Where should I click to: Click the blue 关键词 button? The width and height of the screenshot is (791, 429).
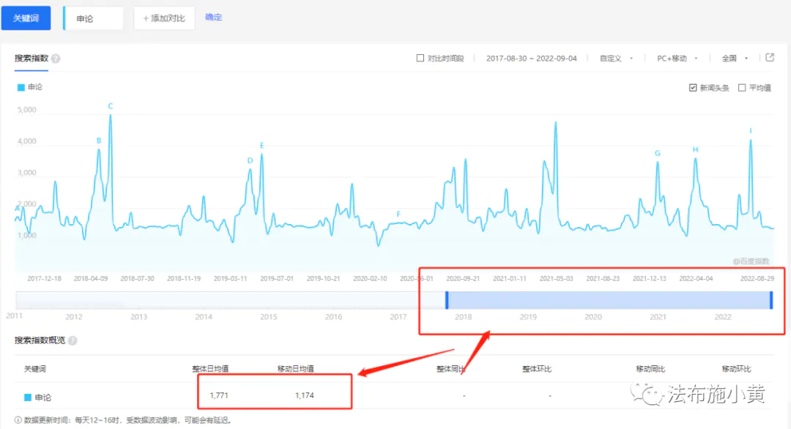click(26, 18)
